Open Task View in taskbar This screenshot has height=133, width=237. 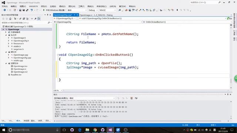64,130
